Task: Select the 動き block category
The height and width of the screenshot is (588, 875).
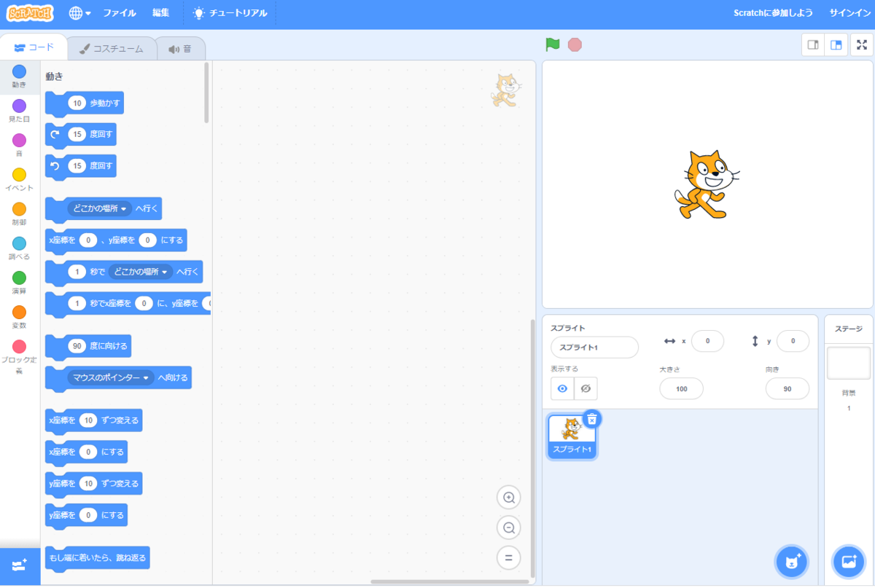Action: point(19,77)
